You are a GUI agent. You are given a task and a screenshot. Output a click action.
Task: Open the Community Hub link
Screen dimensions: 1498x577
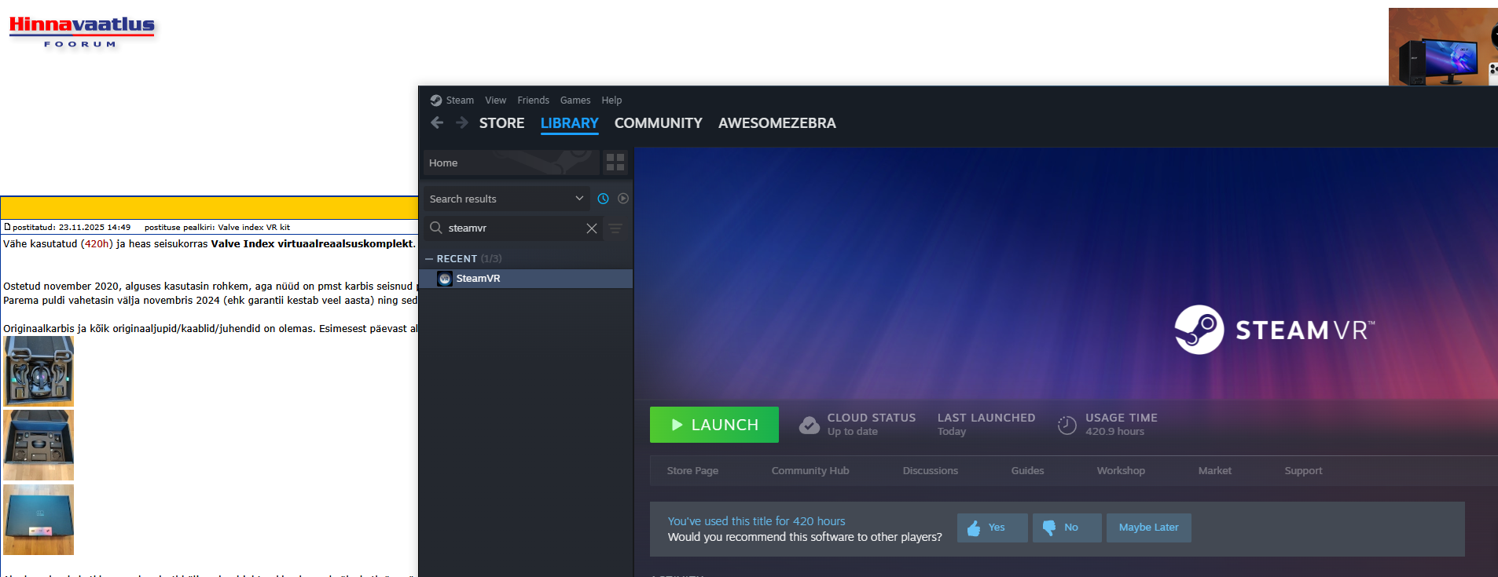point(810,471)
